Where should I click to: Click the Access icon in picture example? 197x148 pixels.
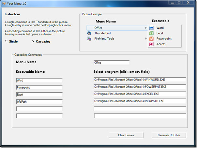click(x=151, y=44)
